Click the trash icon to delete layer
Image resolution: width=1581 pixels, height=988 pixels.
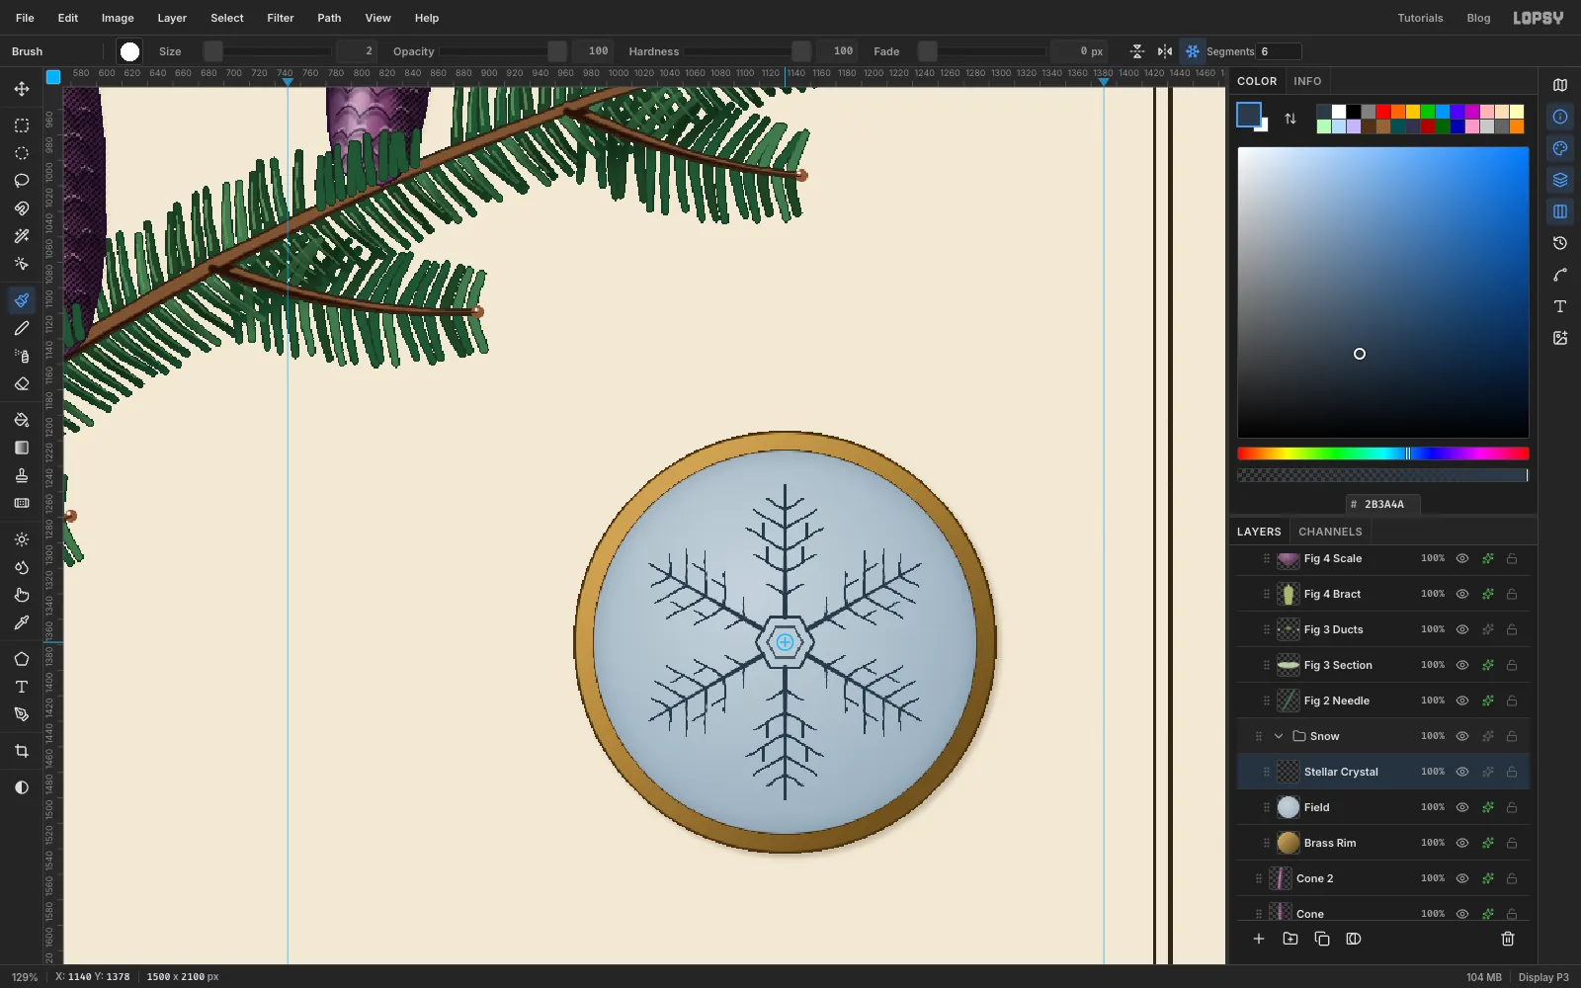(1508, 939)
